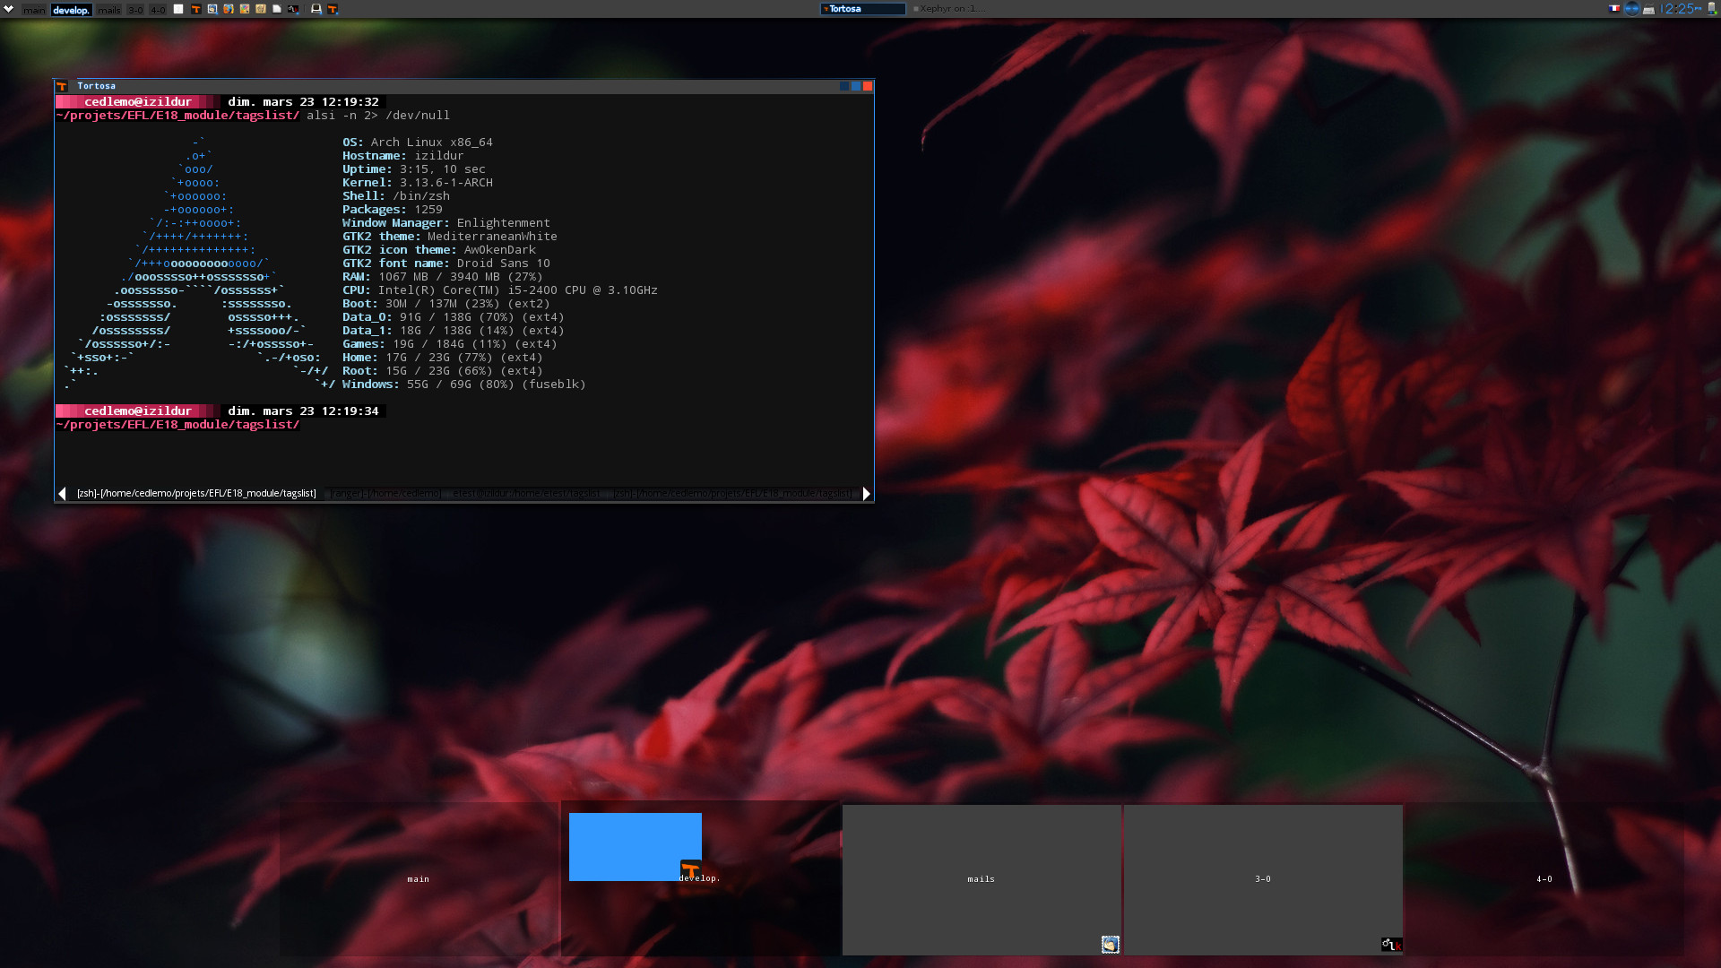Launch Firefox from the top bar

pos(229,9)
